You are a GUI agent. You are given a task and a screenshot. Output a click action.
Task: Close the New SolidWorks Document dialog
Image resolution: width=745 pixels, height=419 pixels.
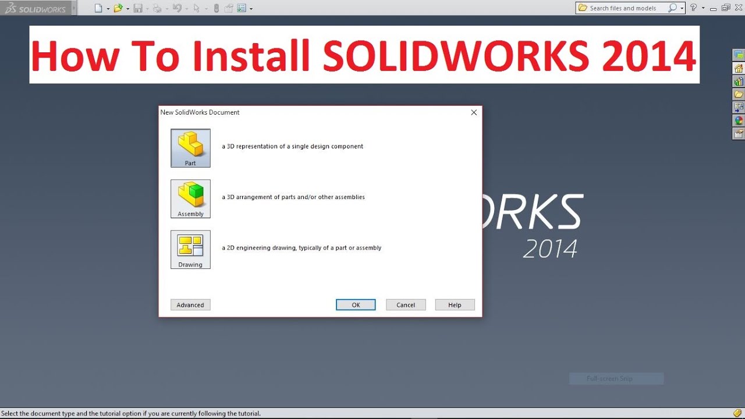pos(474,112)
